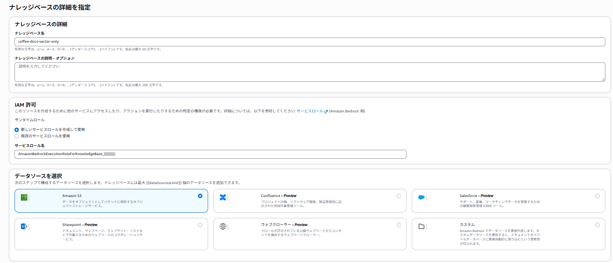The image size is (613, 263).
Task: Click the ナレッジベース名 input field
Action: [310, 42]
